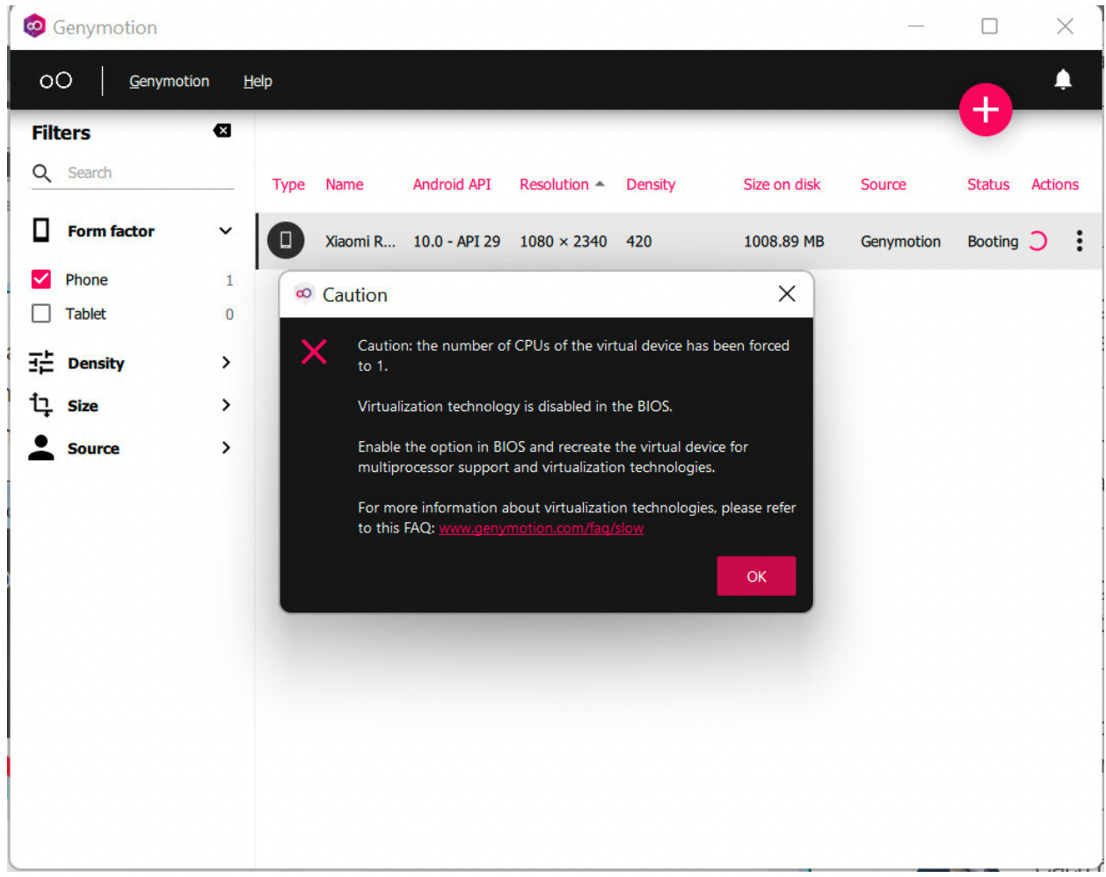Viewport: 1106px width, 877px height.
Task: Sort devices by Source column
Action: click(884, 185)
